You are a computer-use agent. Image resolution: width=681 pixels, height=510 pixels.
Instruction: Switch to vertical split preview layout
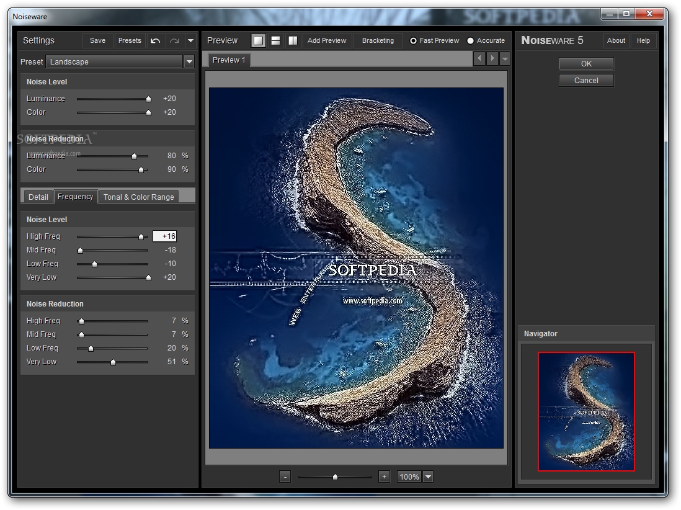(293, 41)
